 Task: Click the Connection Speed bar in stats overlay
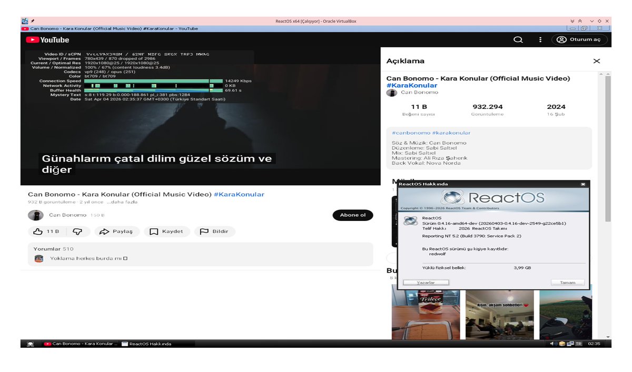coord(153,81)
